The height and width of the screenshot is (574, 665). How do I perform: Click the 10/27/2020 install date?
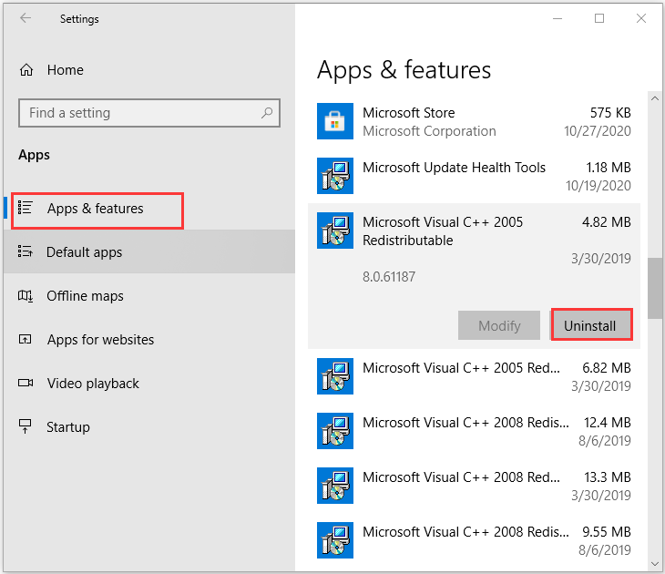pos(598,131)
